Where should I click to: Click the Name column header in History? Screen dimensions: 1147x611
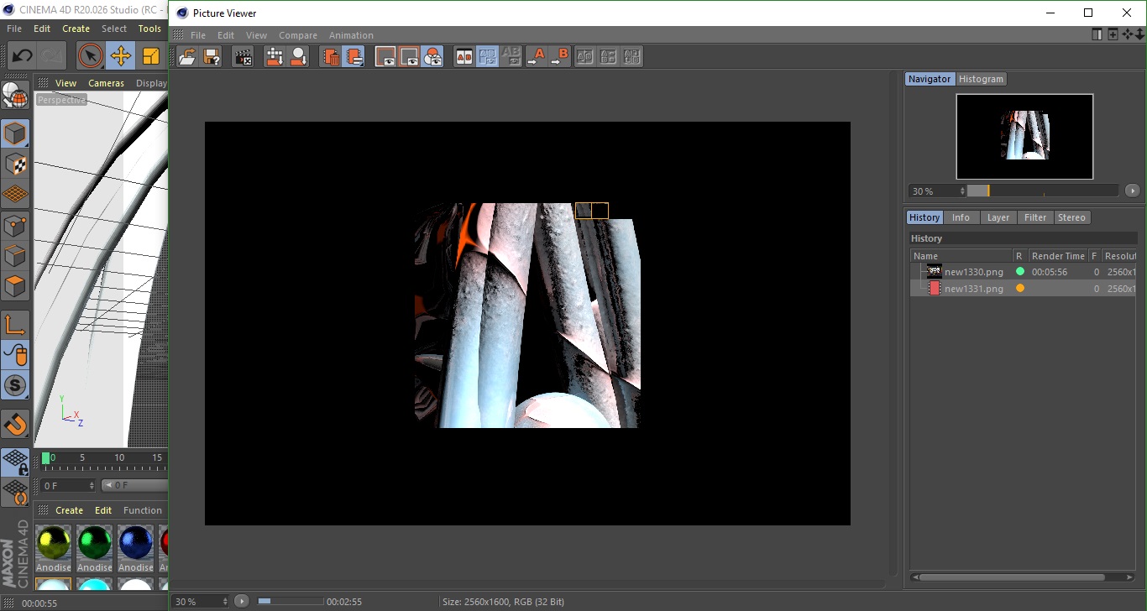coord(961,256)
